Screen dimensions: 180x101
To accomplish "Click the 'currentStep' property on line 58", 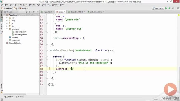I will pyautogui.click(x=71, y=38).
